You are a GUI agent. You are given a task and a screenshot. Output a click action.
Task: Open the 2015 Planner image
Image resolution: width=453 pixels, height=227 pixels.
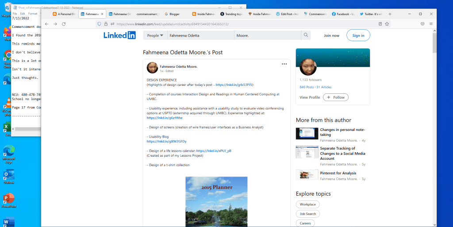point(216,202)
